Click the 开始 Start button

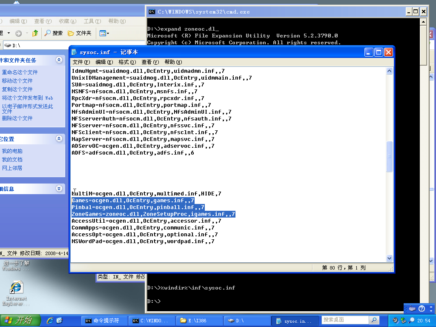pos(20,320)
